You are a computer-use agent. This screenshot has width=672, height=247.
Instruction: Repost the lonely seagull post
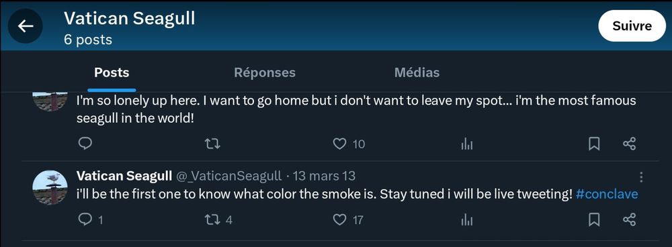pos(213,144)
